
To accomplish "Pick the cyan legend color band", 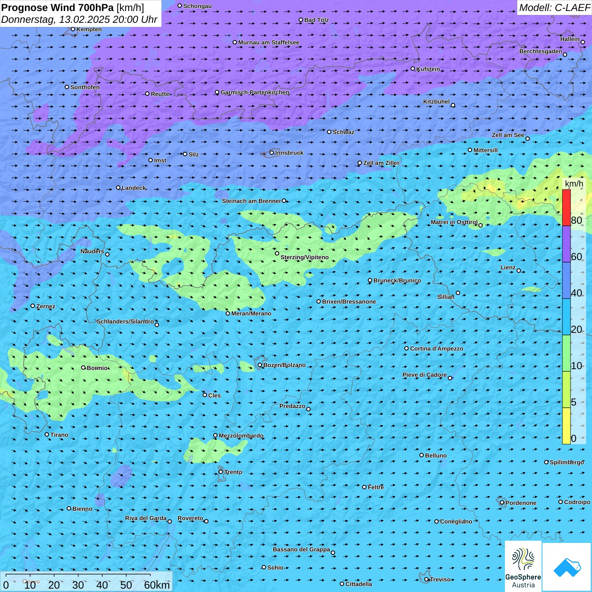I will 566,317.
